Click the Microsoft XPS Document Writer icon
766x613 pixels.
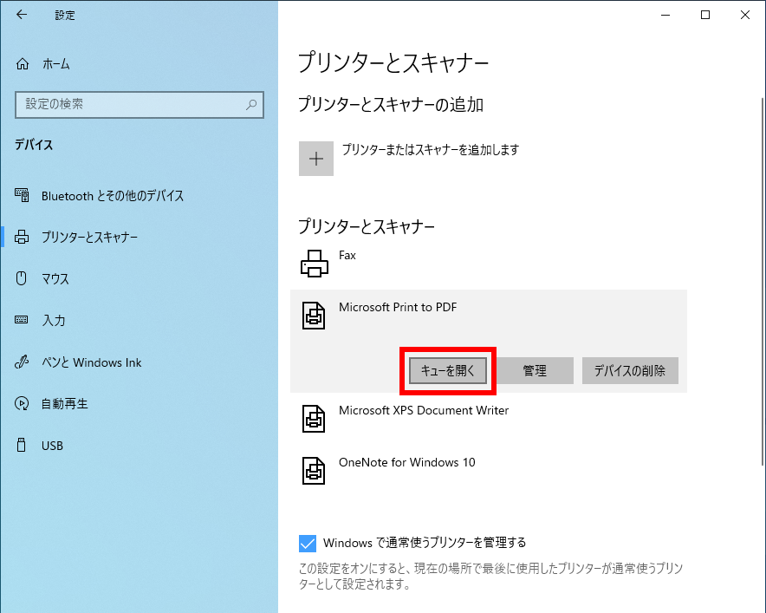(x=312, y=418)
